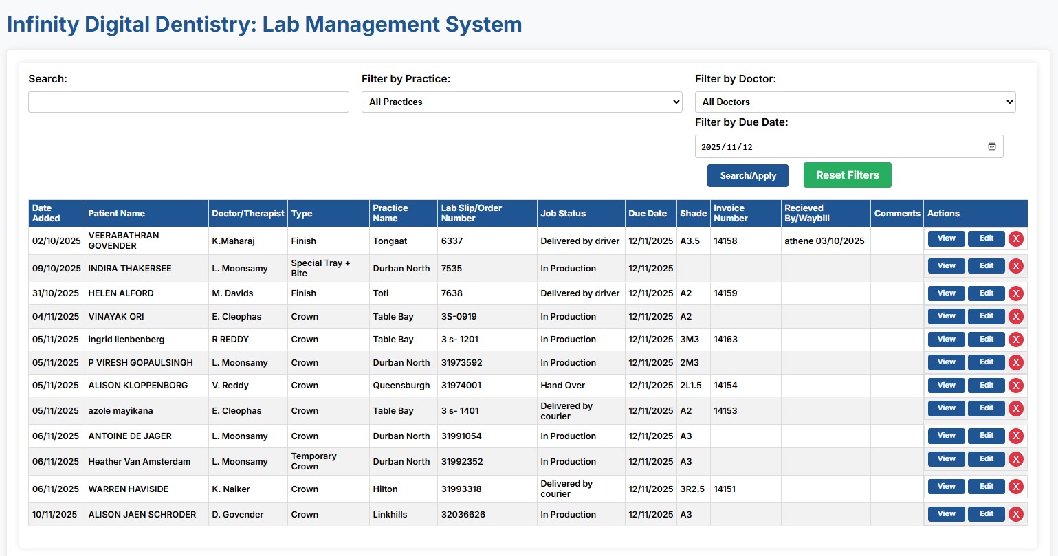1058x556 pixels.
Task: Select the Patient Name column header
Action: 118,213
